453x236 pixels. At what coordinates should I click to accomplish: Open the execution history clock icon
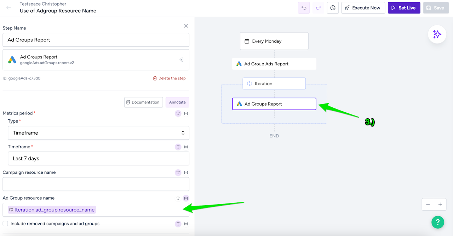(333, 8)
